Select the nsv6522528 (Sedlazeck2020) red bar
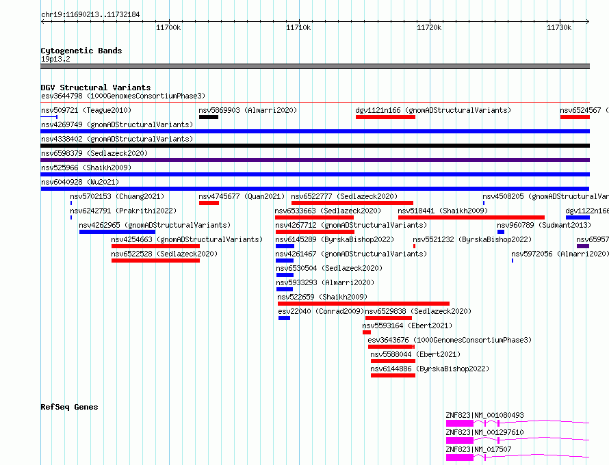The image size is (609, 465). (x=155, y=261)
